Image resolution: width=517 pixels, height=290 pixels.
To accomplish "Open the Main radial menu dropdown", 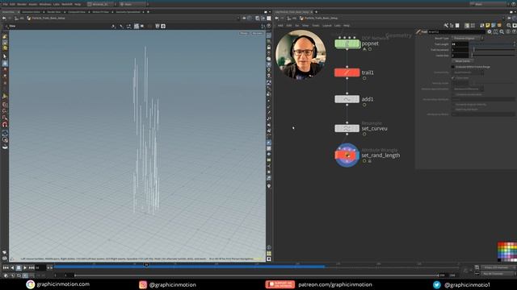I will pyautogui.click(x=133, y=4).
